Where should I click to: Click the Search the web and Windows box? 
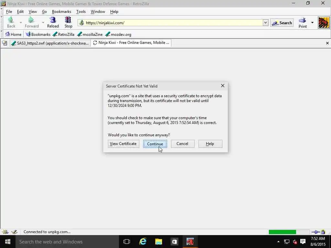[67, 242]
